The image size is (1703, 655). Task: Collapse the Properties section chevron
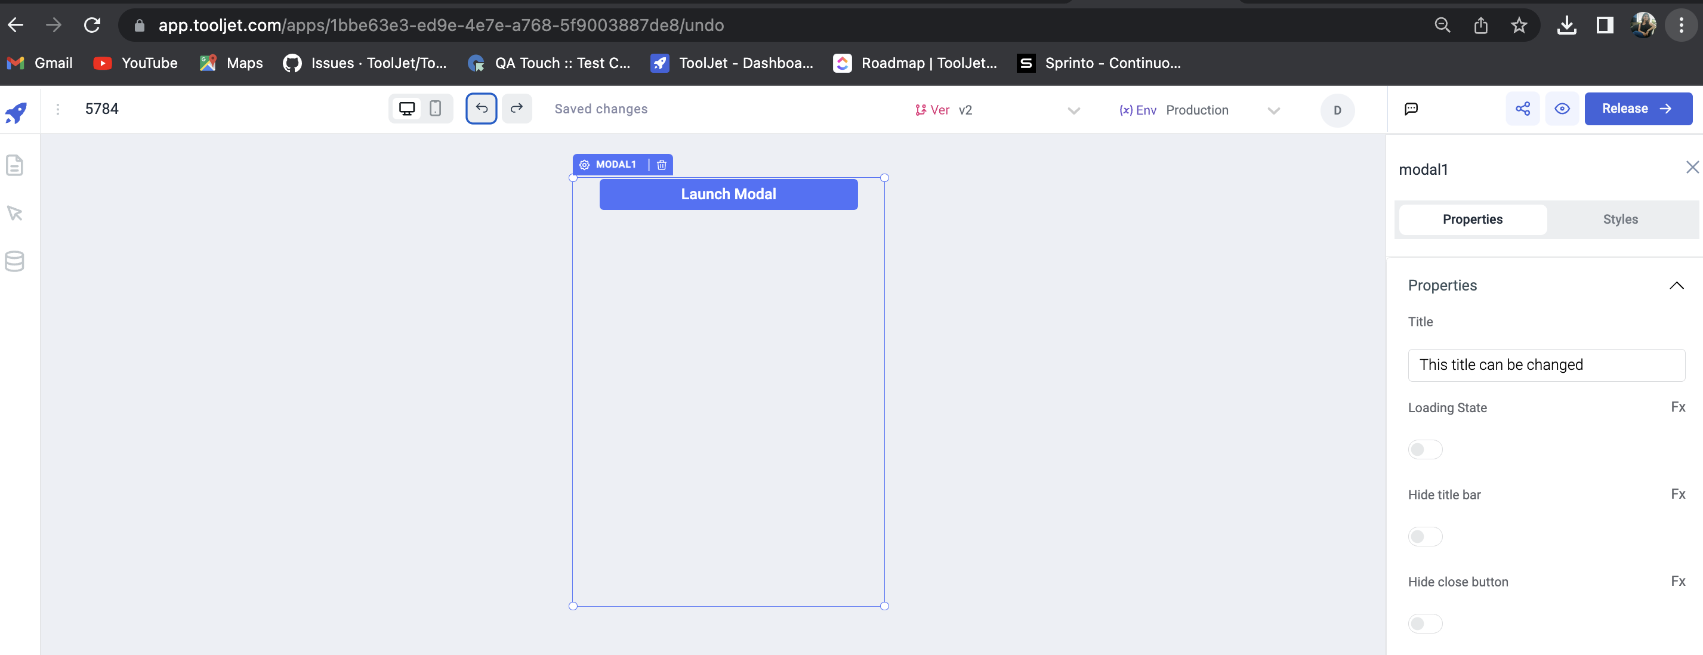1676,286
